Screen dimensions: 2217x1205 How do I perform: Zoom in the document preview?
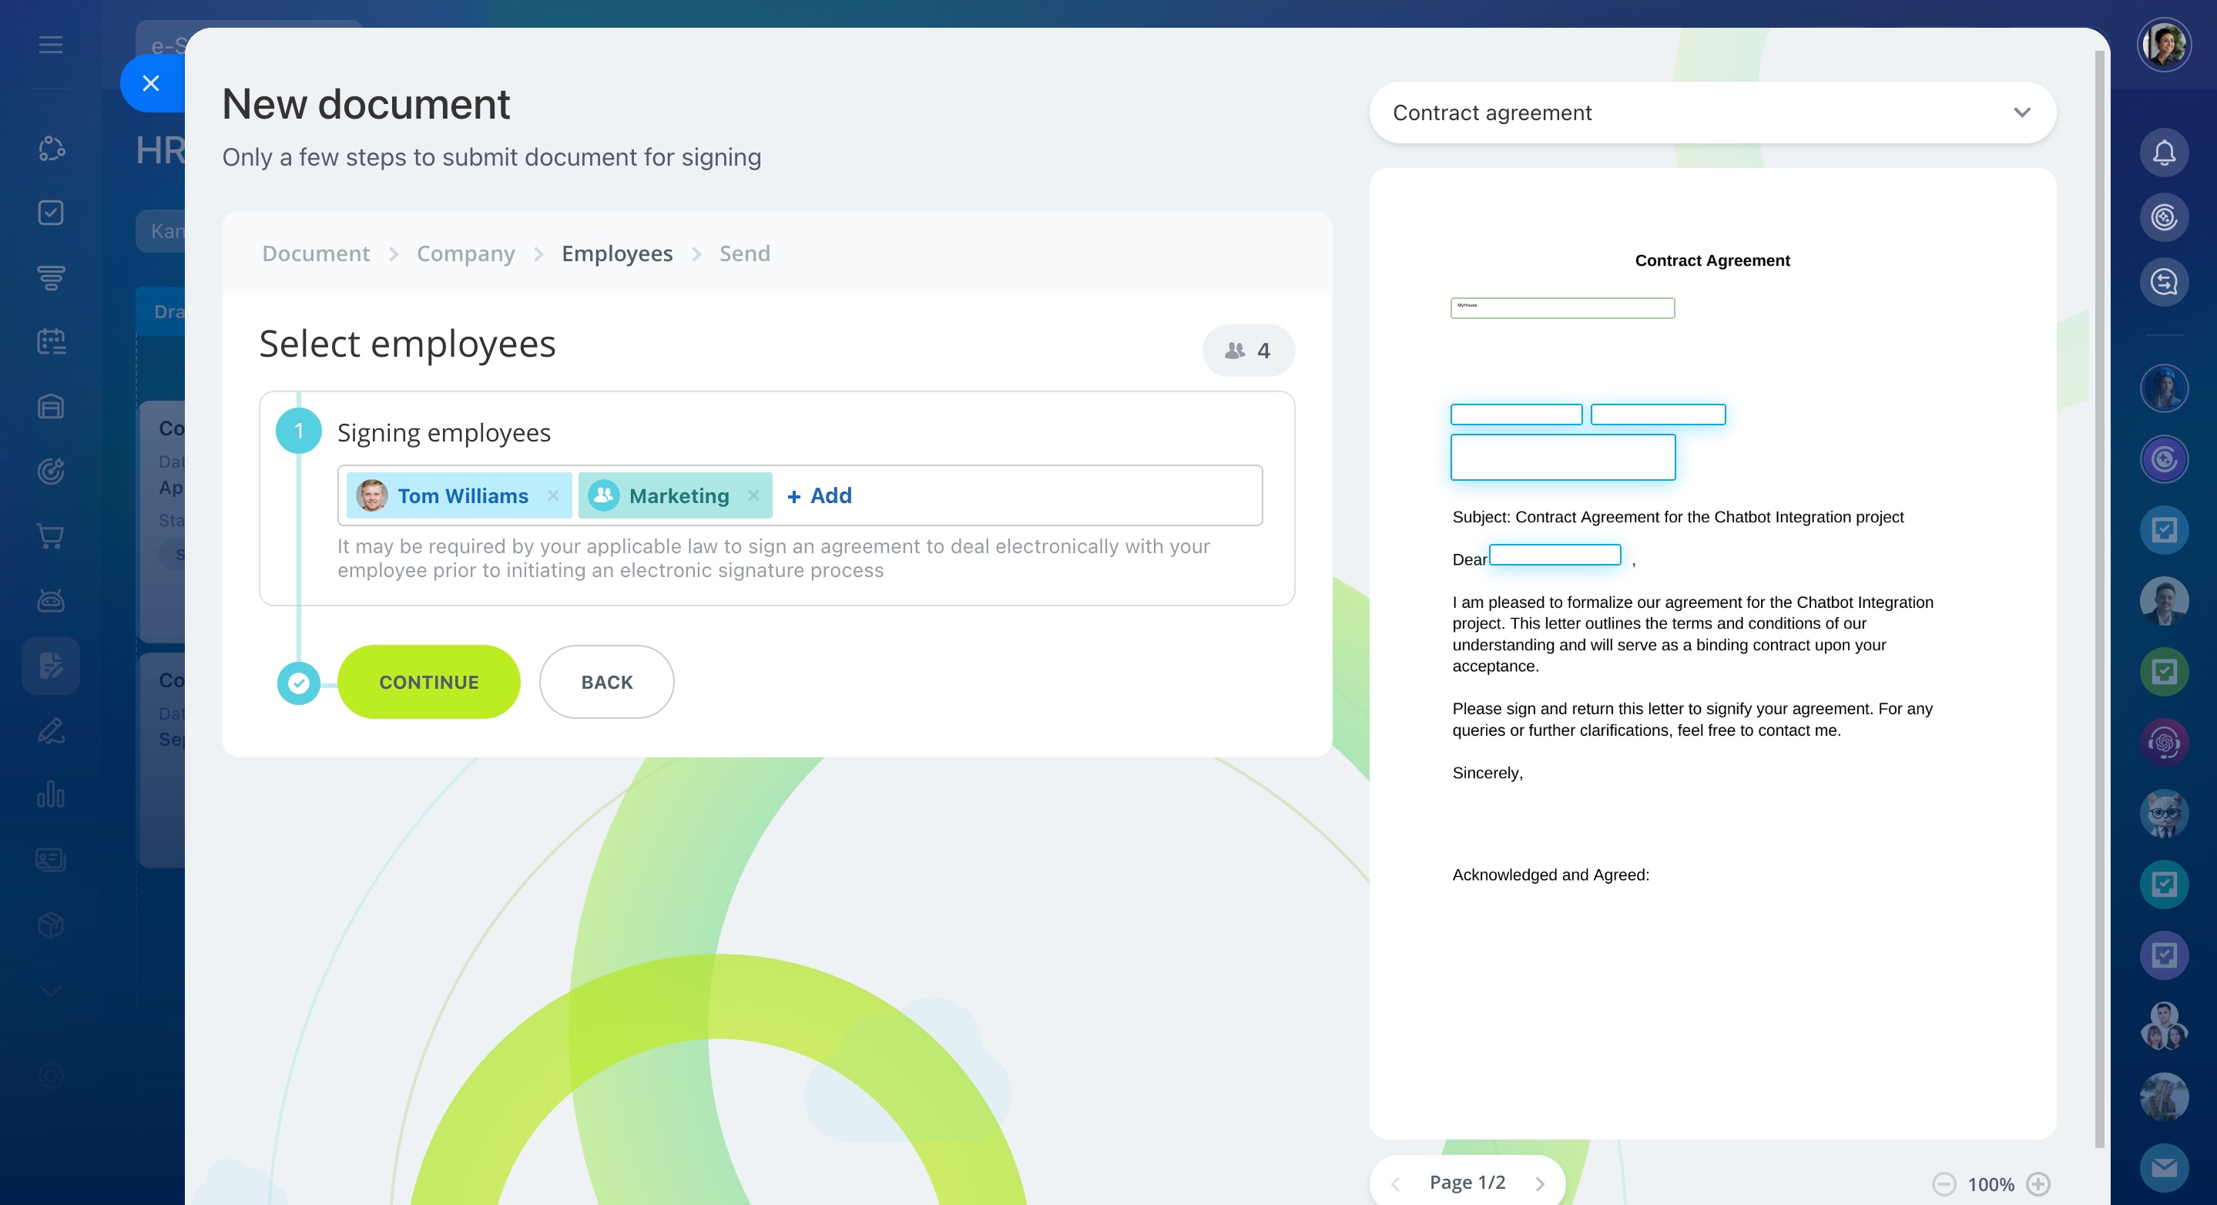[x=2037, y=1184]
